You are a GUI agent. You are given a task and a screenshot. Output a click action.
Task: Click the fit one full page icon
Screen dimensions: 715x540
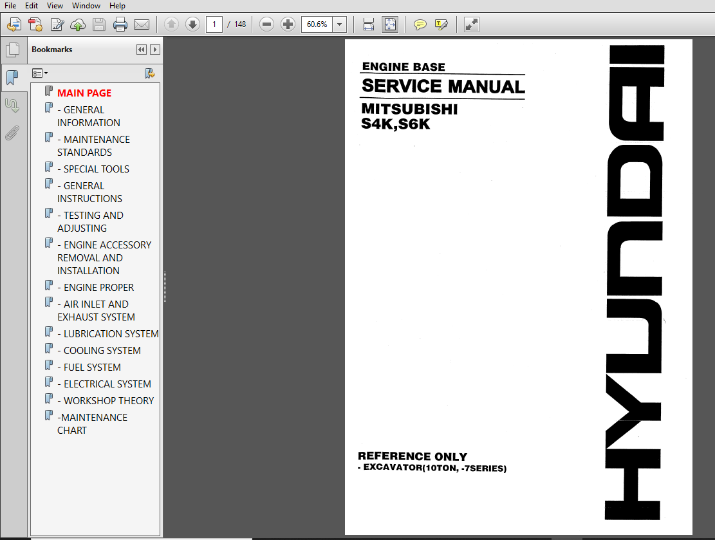coord(390,24)
